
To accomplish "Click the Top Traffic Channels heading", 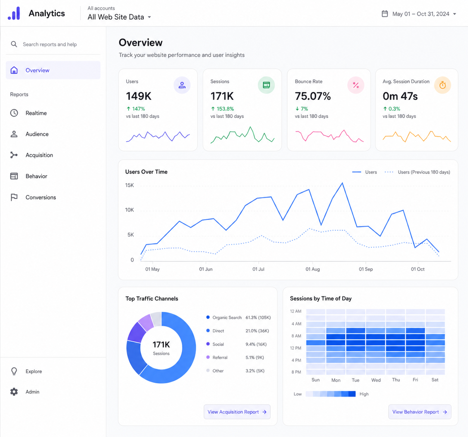I will (x=152, y=299).
